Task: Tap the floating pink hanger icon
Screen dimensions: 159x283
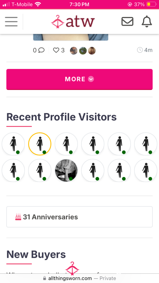Action: [x=72, y=268]
